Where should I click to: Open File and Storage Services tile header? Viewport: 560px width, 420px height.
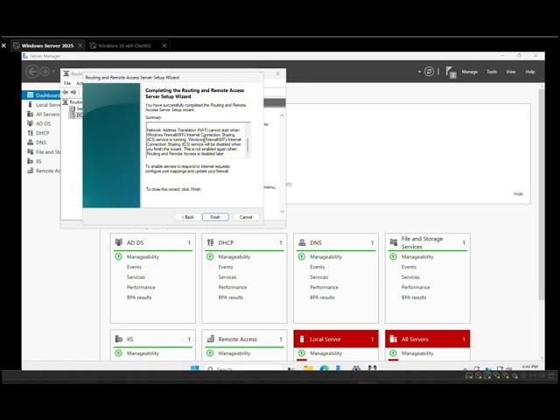click(428, 242)
